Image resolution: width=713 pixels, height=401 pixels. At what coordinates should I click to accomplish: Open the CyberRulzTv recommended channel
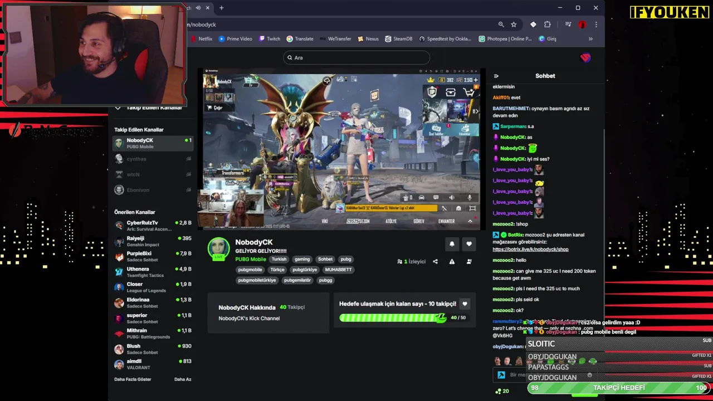[153, 226]
